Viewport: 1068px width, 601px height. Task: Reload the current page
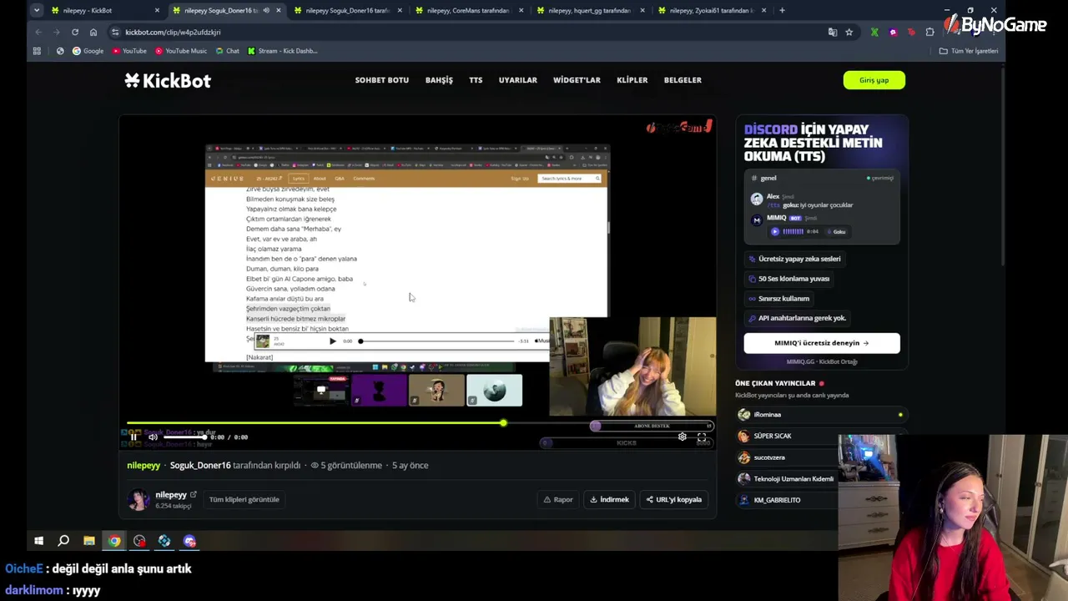click(x=75, y=32)
